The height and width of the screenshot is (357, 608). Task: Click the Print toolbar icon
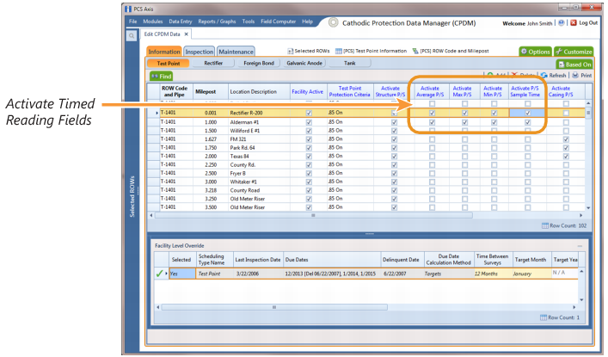575,76
